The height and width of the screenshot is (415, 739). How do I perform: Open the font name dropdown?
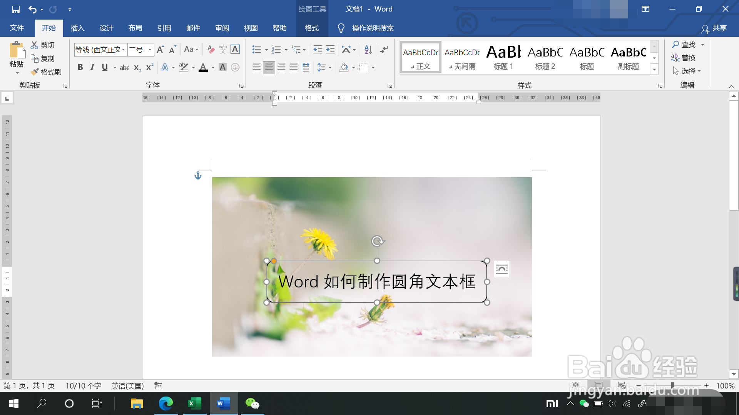(x=124, y=50)
